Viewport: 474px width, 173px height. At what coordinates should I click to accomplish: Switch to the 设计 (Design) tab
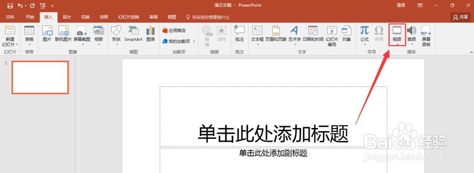tap(67, 17)
